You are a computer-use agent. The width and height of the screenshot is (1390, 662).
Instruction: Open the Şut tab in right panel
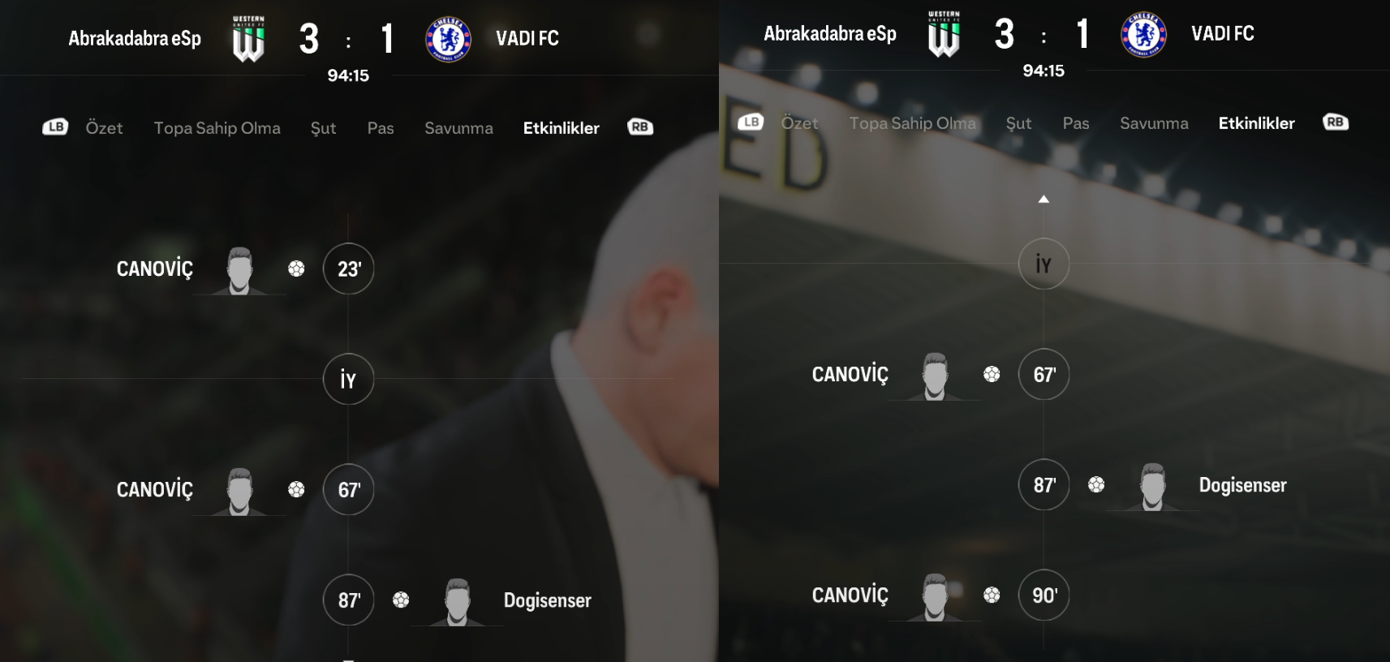point(1018,123)
